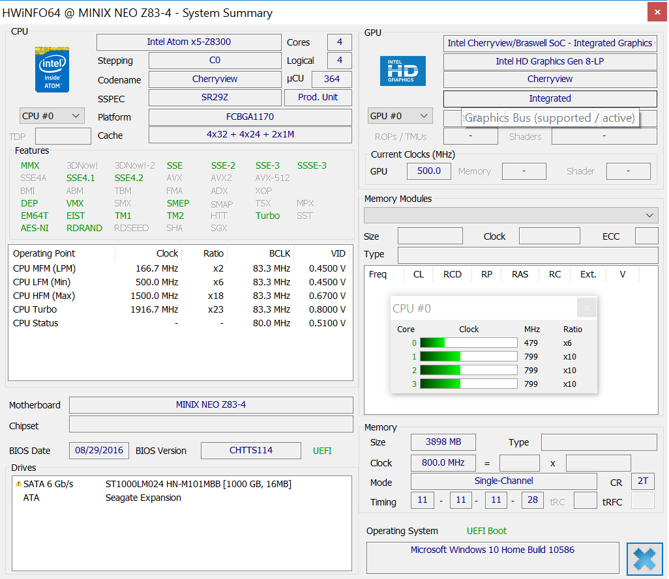
Task: Click the BIOS Version CHTTS114 field
Action: [x=251, y=450]
